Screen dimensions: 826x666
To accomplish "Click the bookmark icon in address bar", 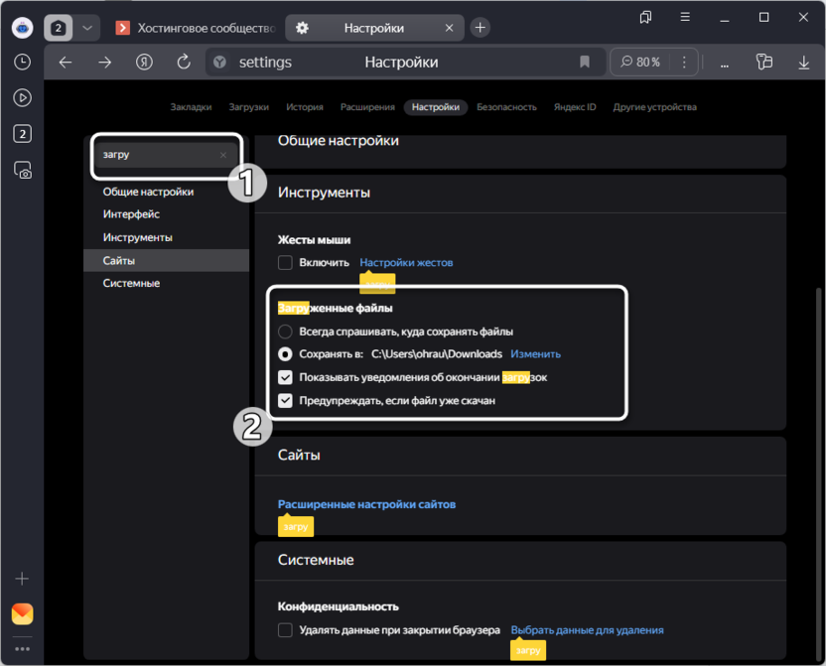I will click(586, 63).
